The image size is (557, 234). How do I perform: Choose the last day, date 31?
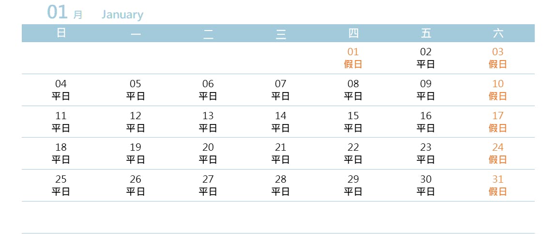[498, 185]
